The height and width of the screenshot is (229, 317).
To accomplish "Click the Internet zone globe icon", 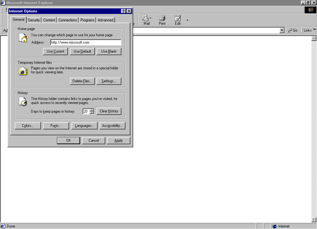I will [x=274, y=227].
